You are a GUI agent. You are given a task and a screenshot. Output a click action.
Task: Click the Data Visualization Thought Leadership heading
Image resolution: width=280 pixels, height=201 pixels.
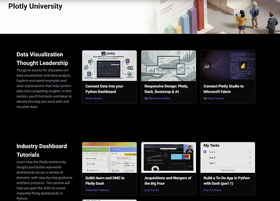tap(42, 59)
